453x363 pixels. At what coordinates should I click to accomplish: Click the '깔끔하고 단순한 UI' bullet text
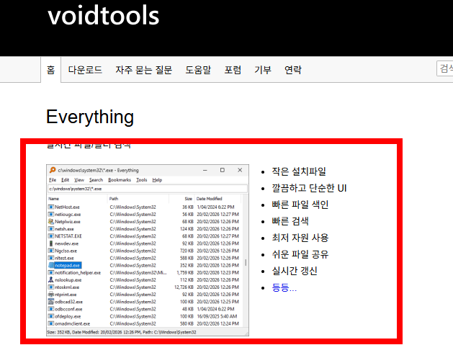pyautogui.click(x=309, y=188)
